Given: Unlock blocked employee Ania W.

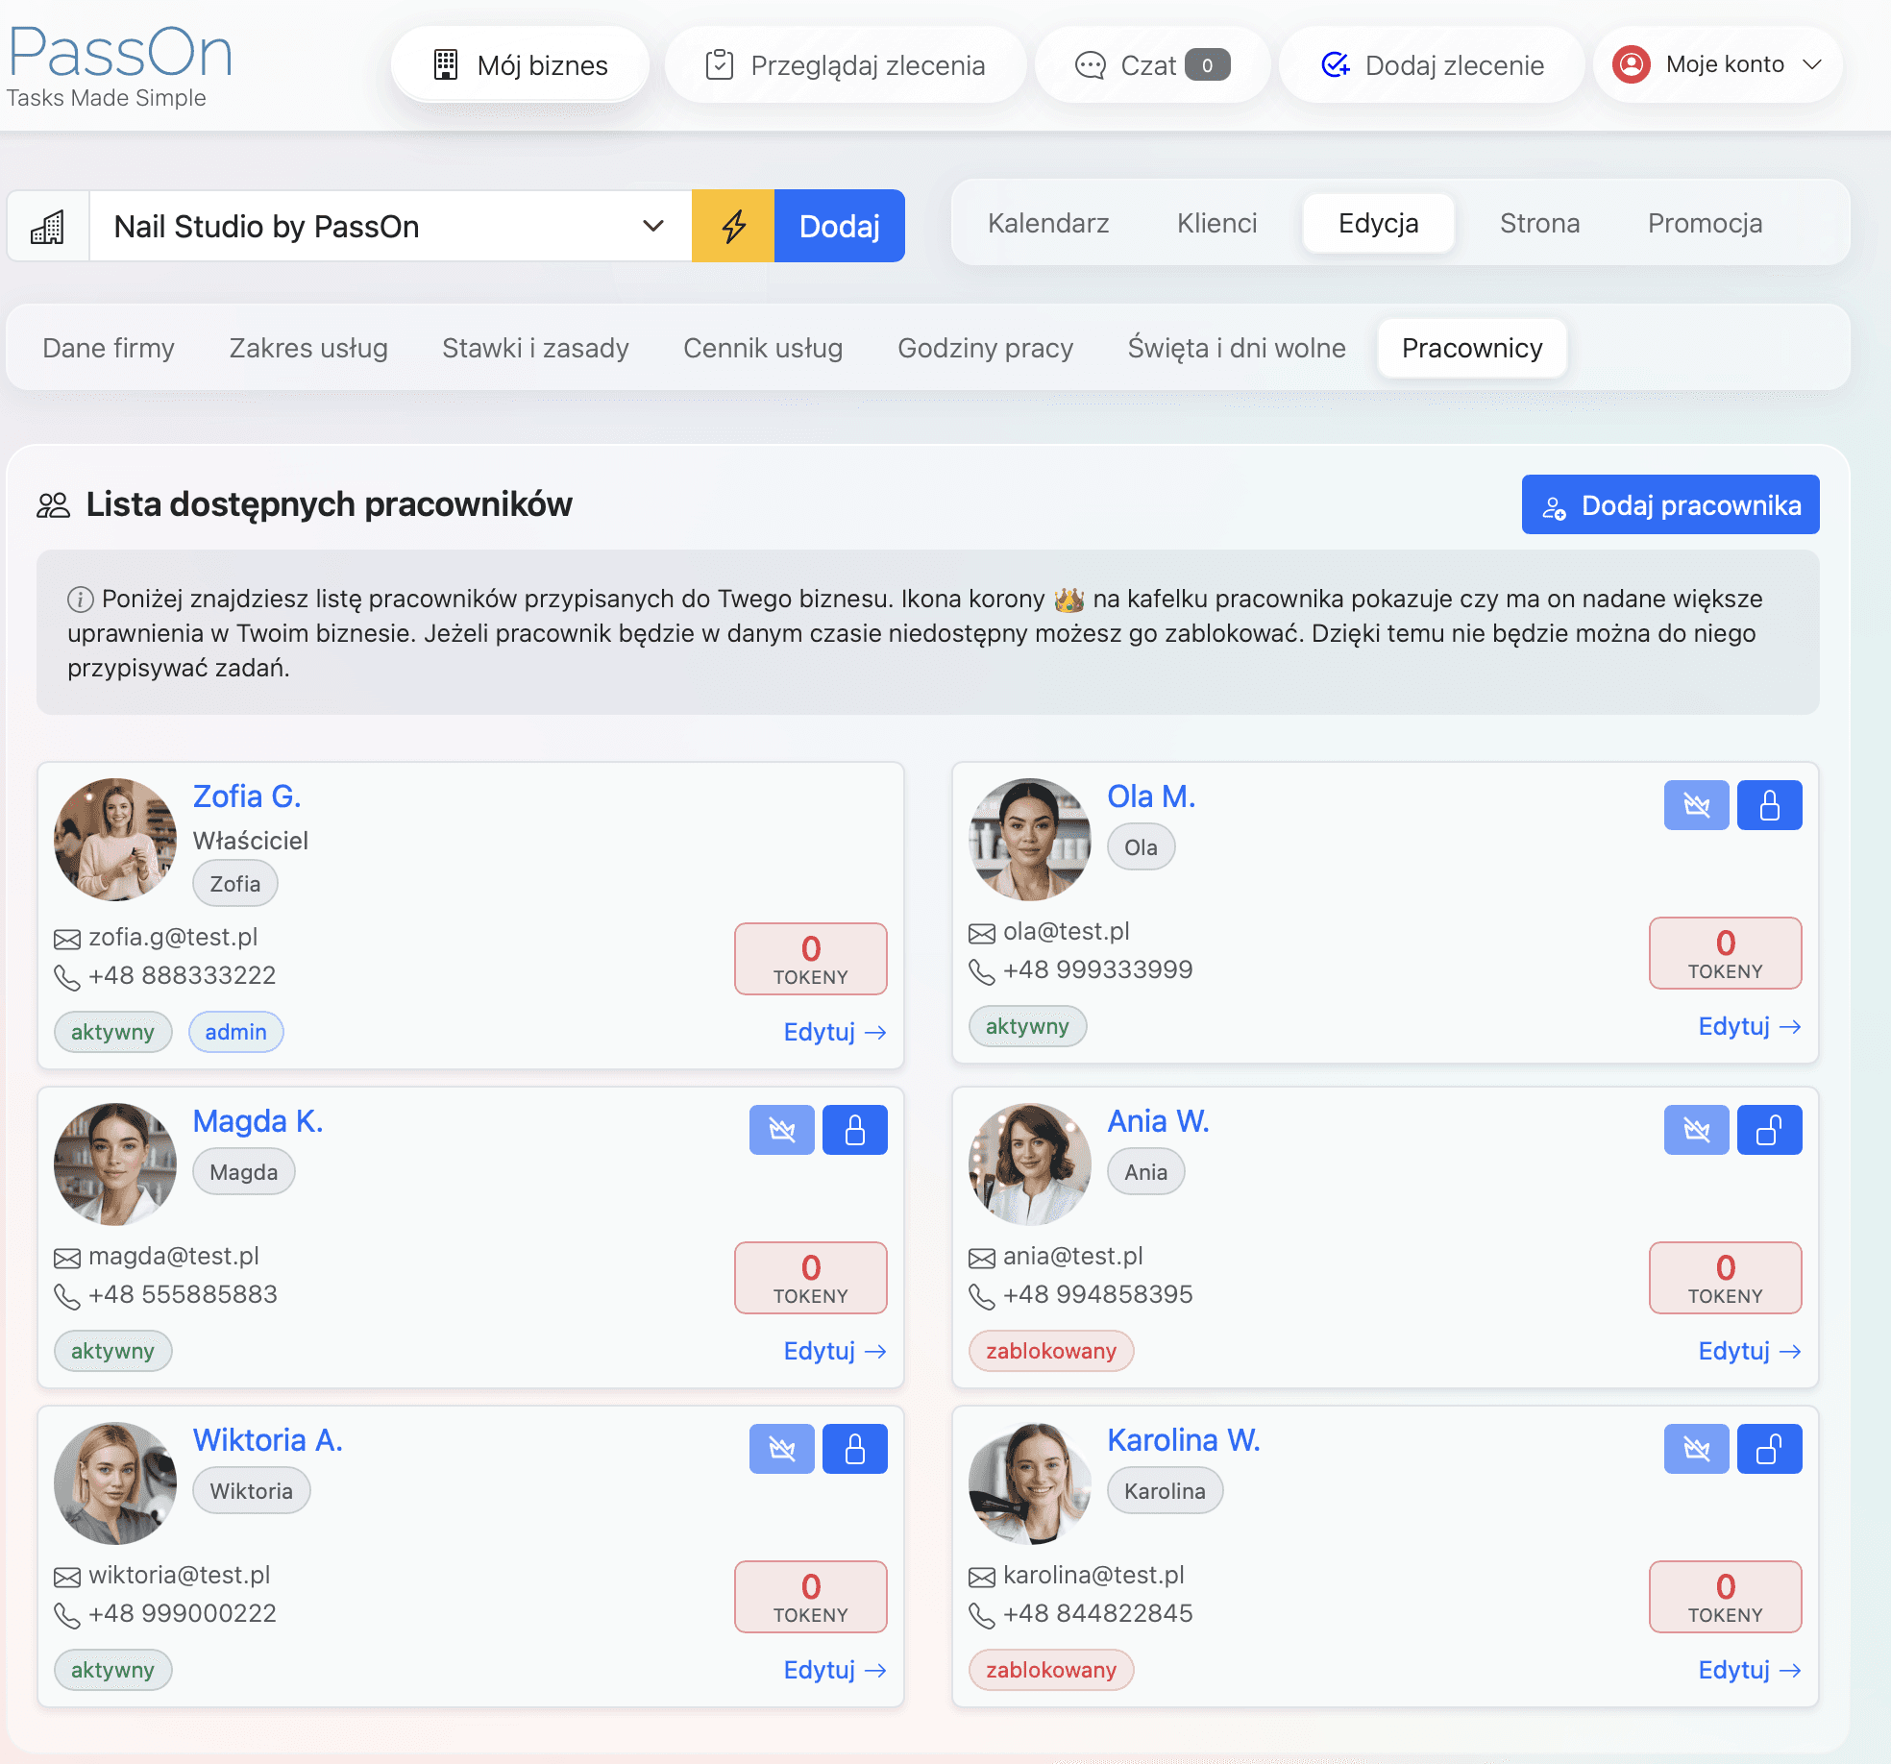Looking at the screenshot, I should [x=1769, y=1130].
